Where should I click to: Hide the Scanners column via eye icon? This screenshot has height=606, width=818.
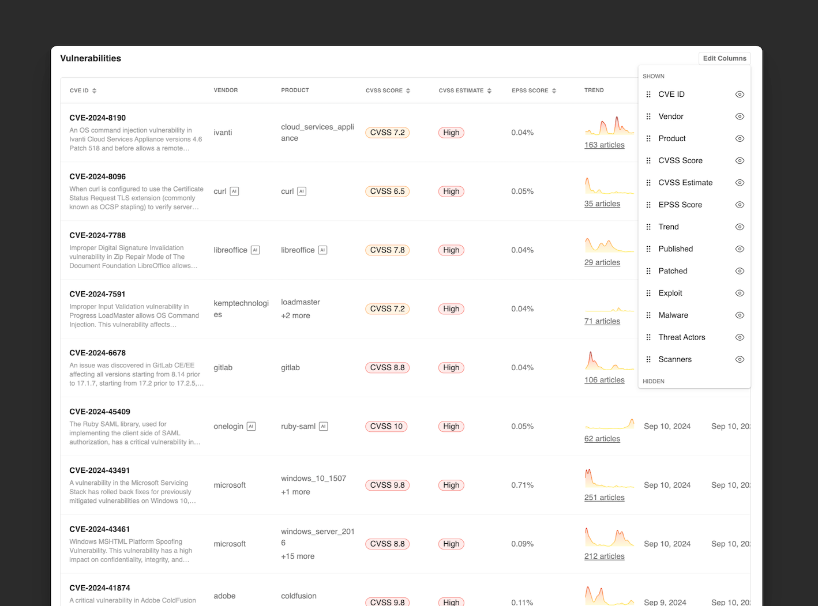[x=740, y=359]
